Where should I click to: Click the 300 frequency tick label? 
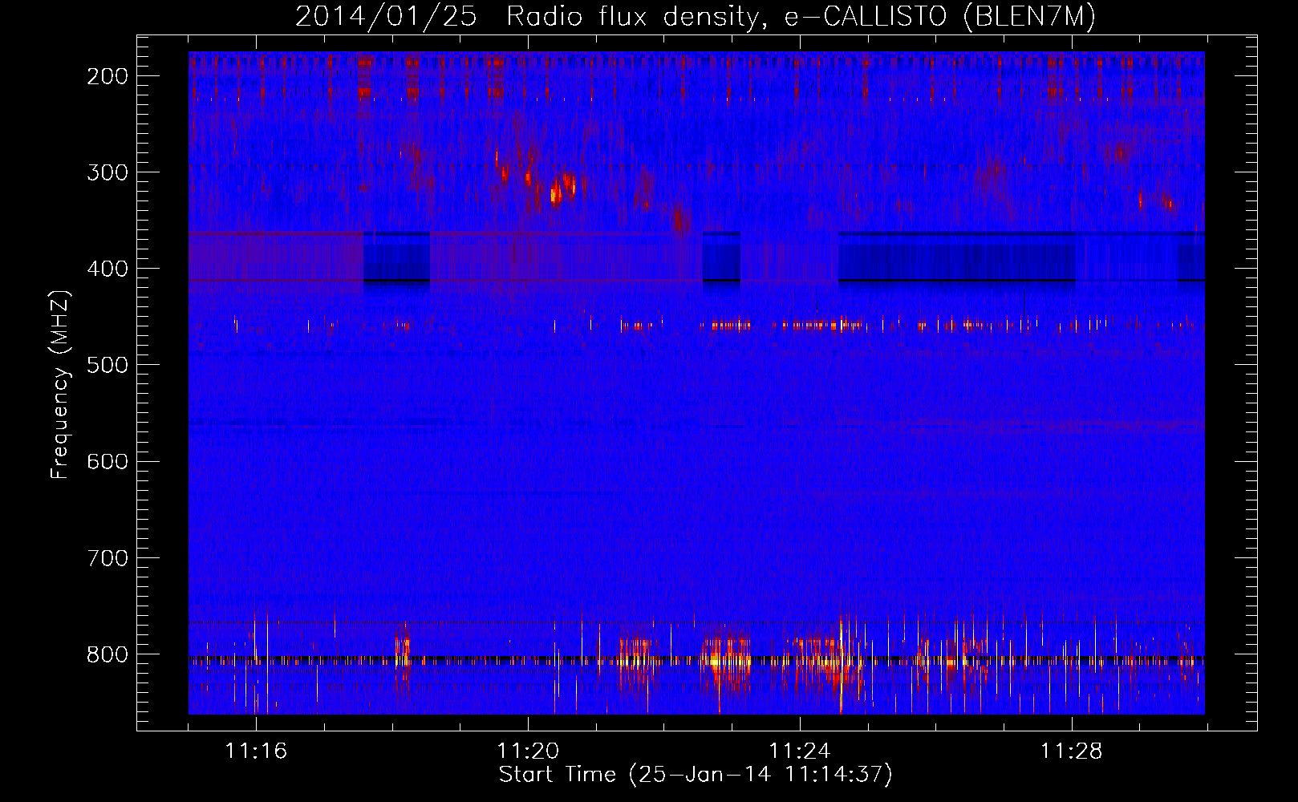click(107, 172)
